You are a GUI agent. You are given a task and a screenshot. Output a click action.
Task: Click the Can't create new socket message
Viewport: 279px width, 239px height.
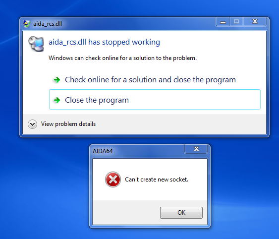(x=157, y=179)
